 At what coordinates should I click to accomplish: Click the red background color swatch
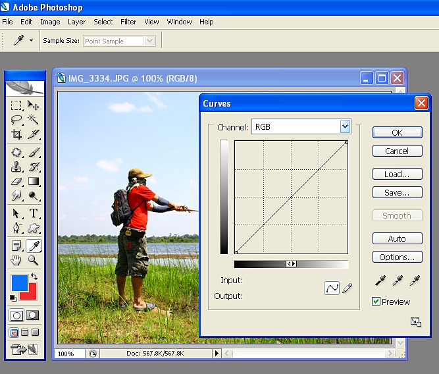click(x=32, y=294)
